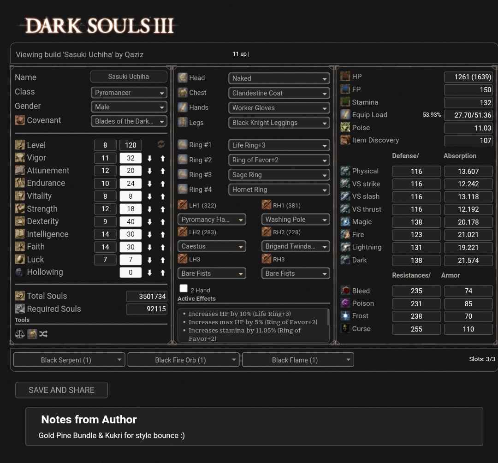Screen dimensions: 498x463
Task: Click the Hollowing face icon
Action: pyautogui.click(x=20, y=272)
